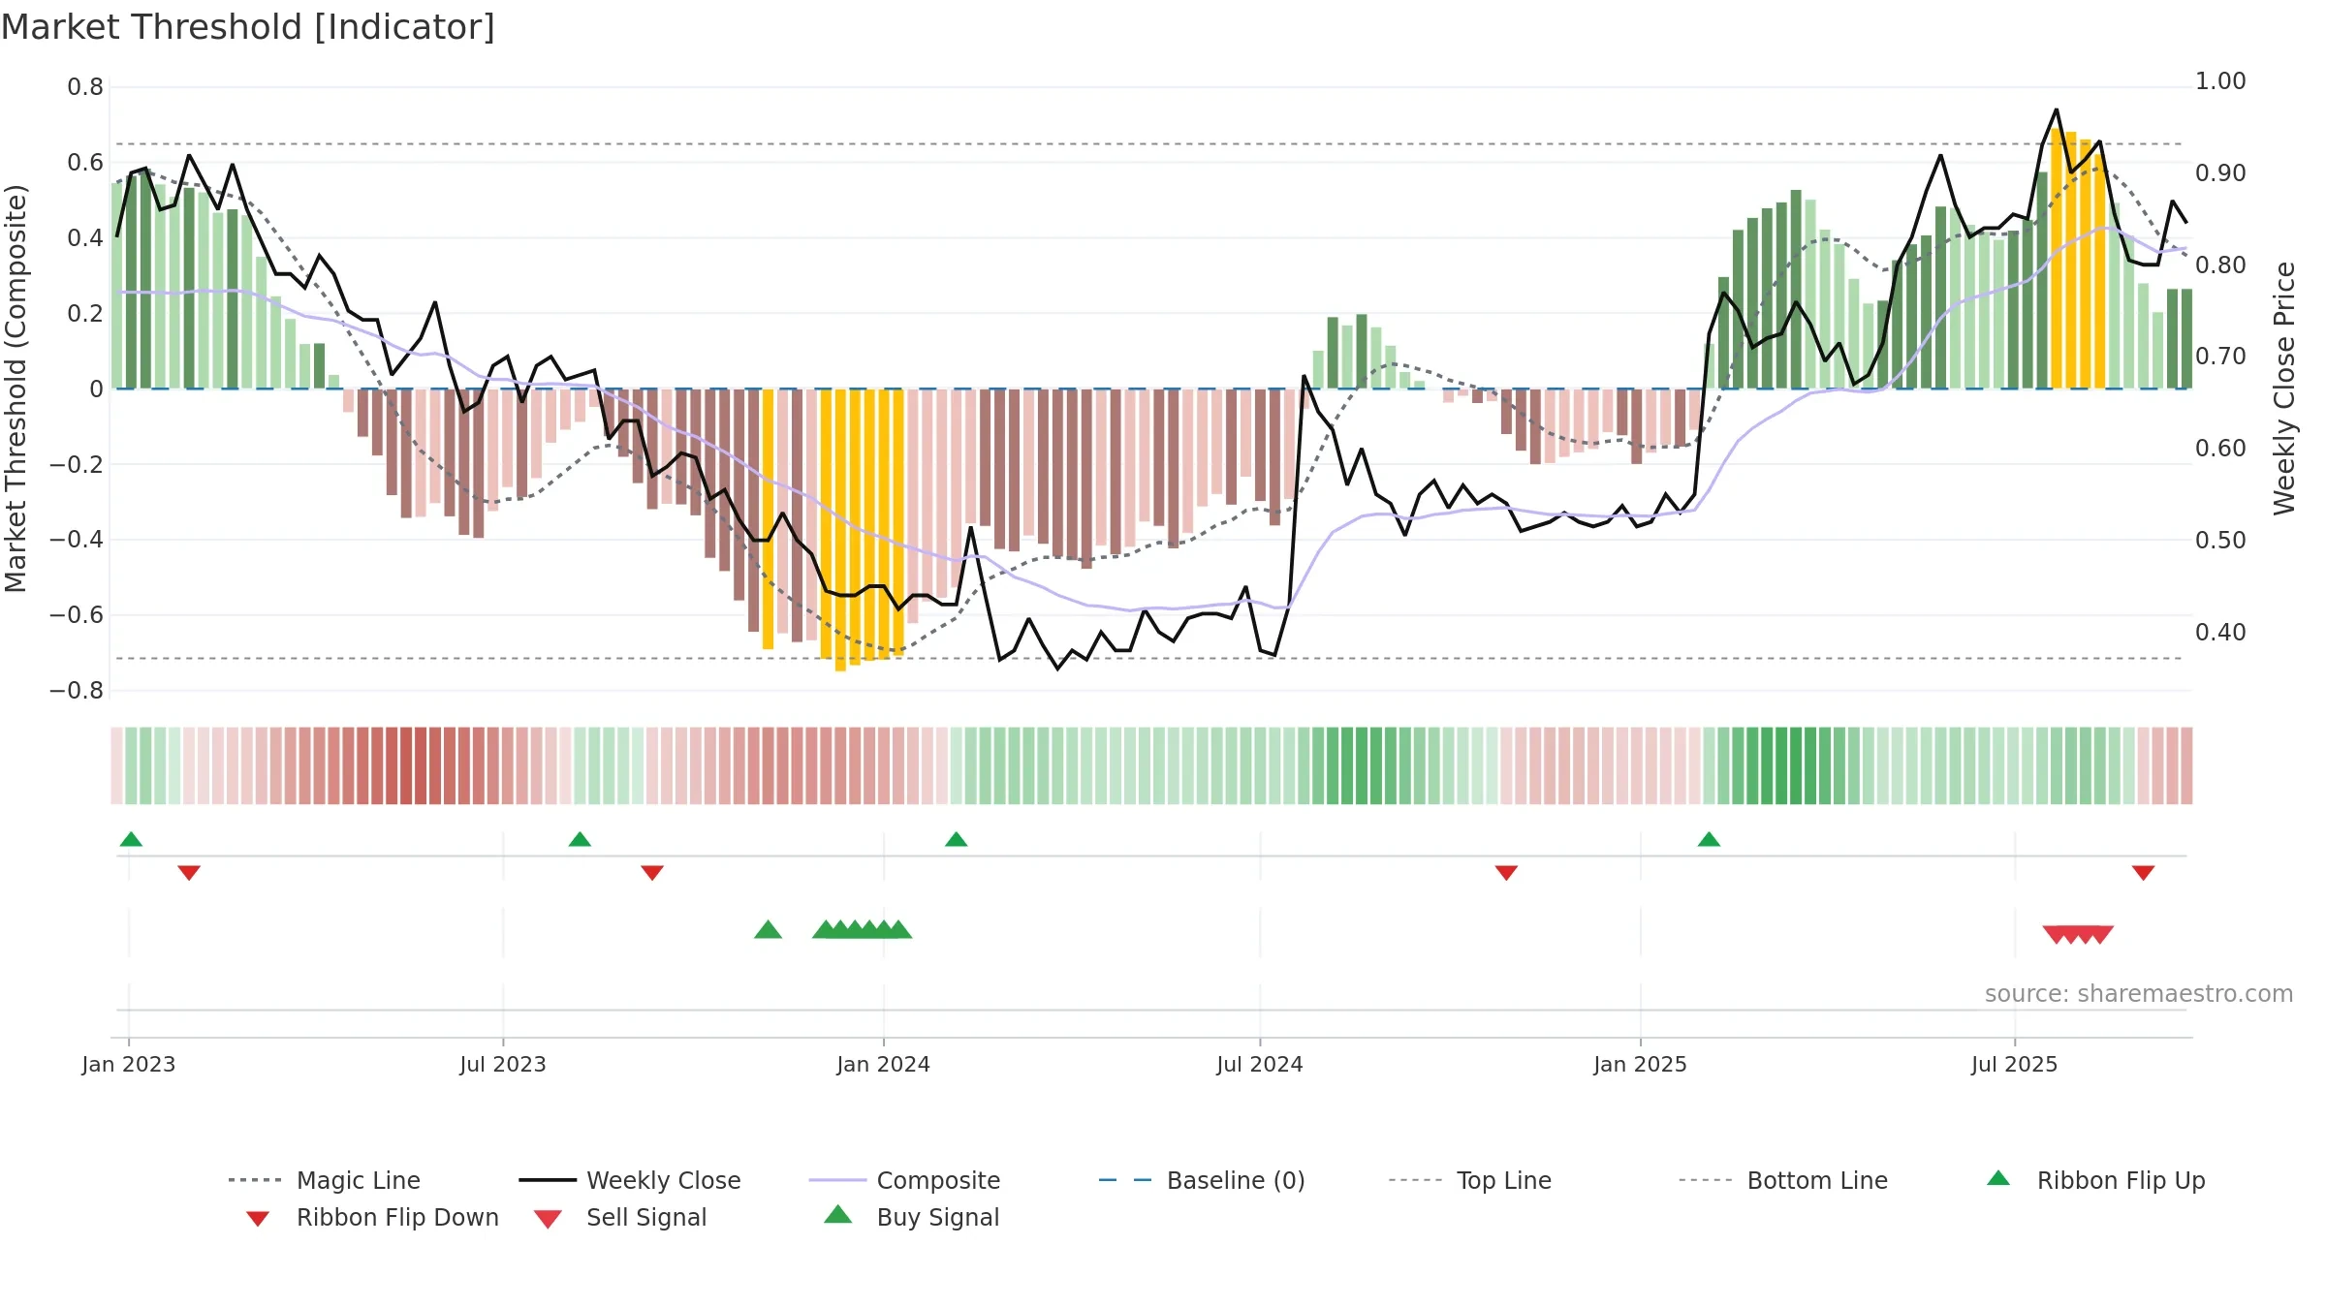Click the red Ribbon Flip Down legend triangle

(x=258, y=1219)
